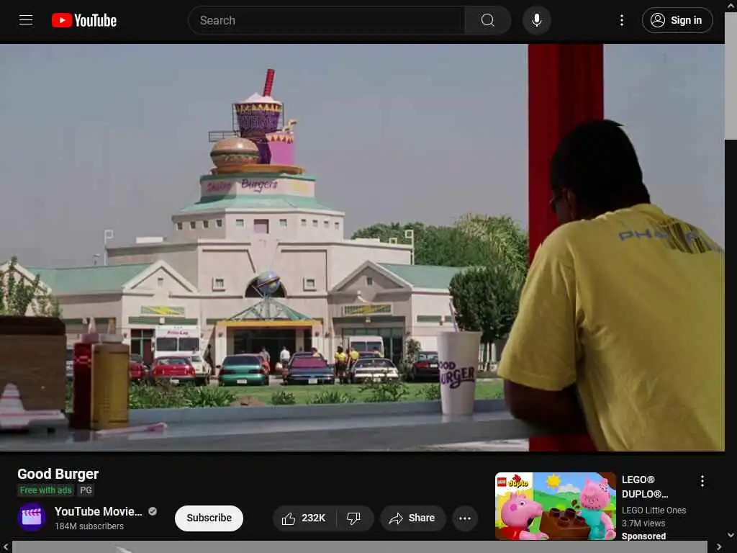The image size is (737, 553).
Task: Open more actions ellipsis button
Action: click(x=465, y=518)
